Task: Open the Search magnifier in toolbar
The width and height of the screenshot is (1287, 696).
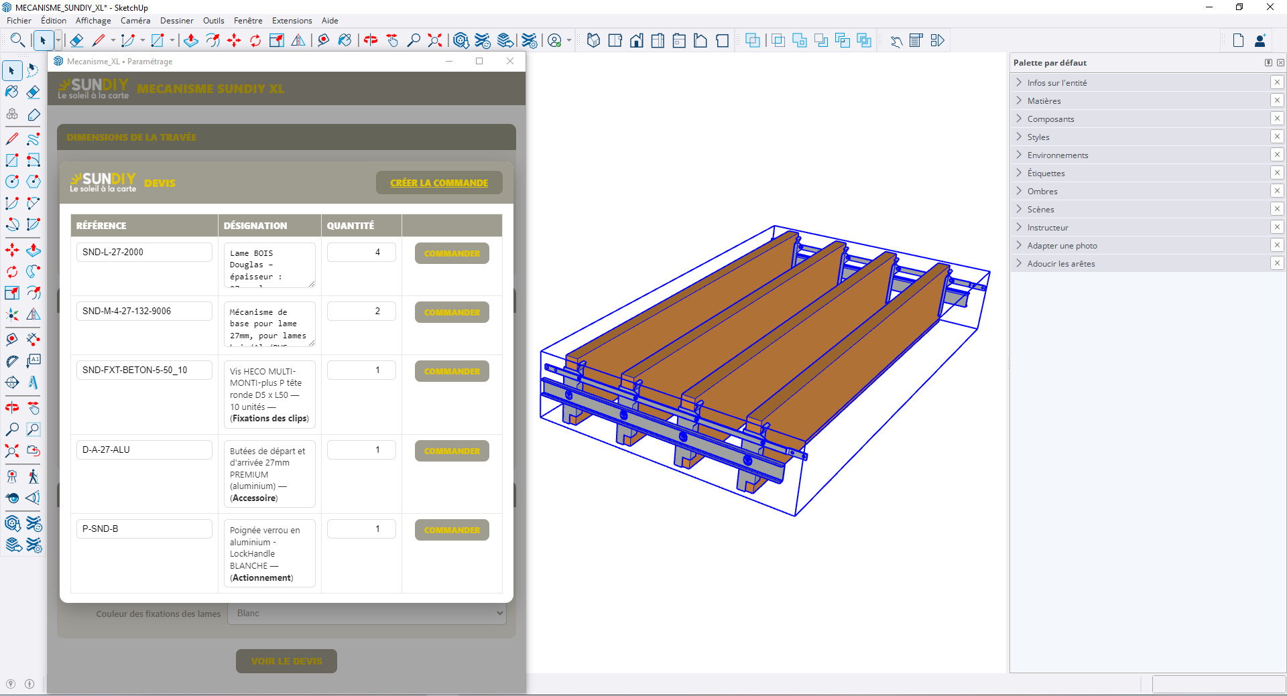Action: tap(17, 41)
